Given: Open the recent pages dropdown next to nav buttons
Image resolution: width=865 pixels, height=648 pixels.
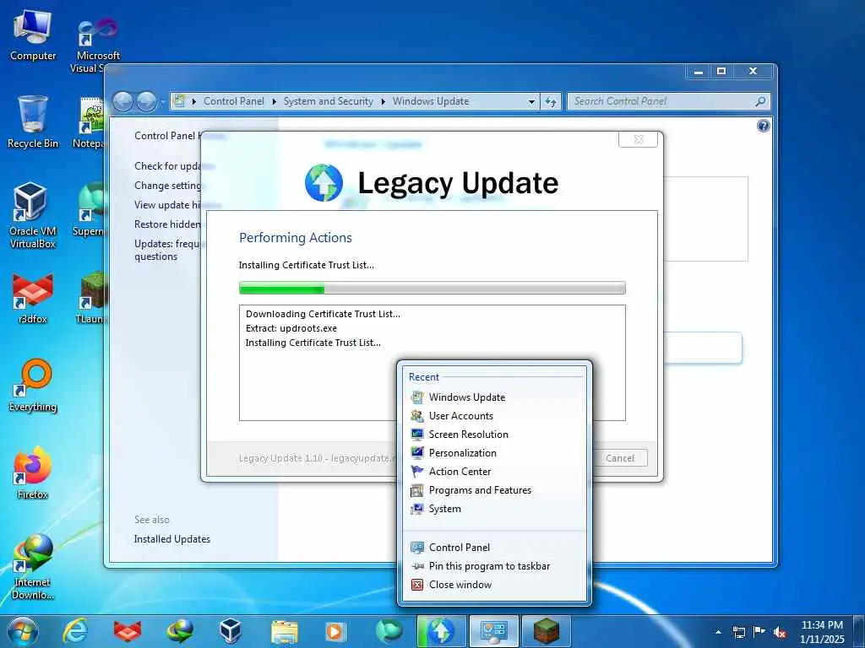Looking at the screenshot, I should (x=162, y=102).
